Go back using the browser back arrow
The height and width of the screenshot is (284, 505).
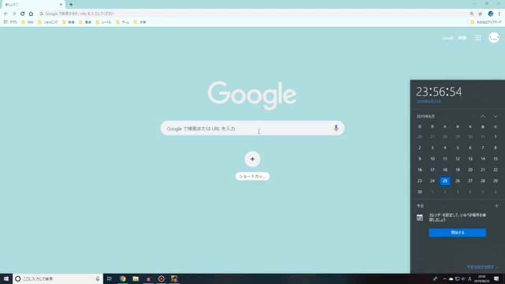(5, 14)
